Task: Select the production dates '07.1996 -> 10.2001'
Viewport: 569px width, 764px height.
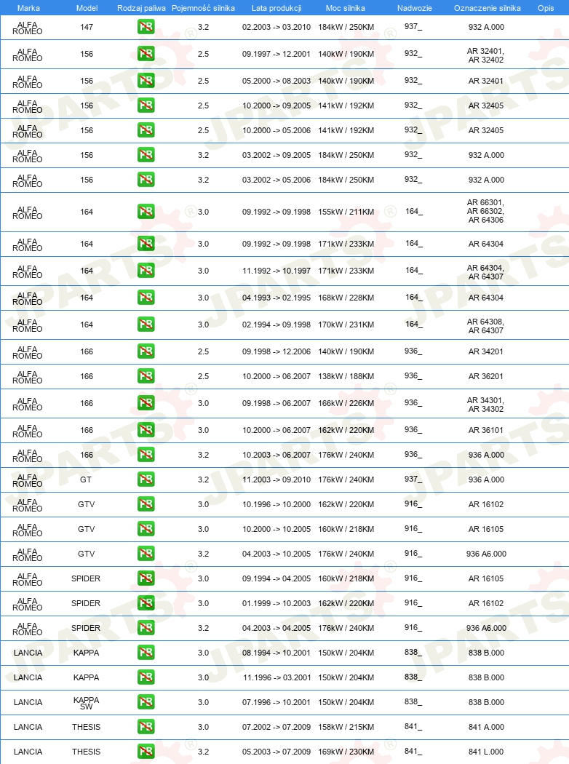Action: point(276,702)
